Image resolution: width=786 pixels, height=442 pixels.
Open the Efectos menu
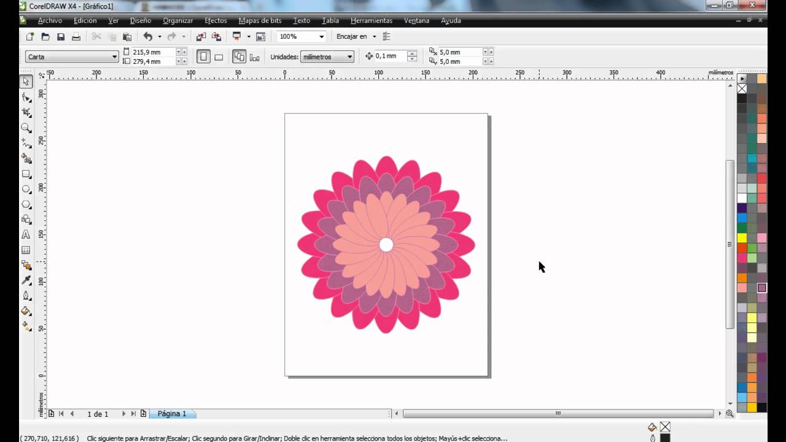click(216, 20)
